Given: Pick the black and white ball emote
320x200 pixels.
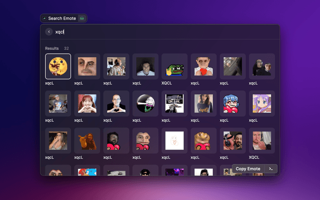Looking at the screenshot, I should pos(145,103).
